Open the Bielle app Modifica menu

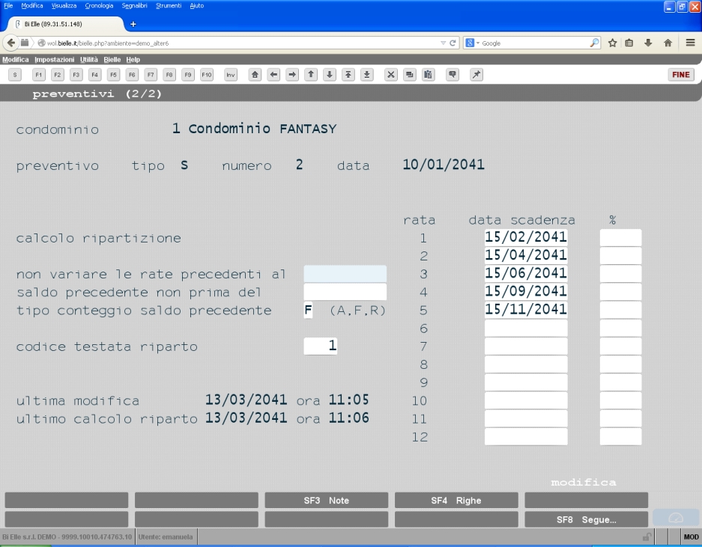15,59
